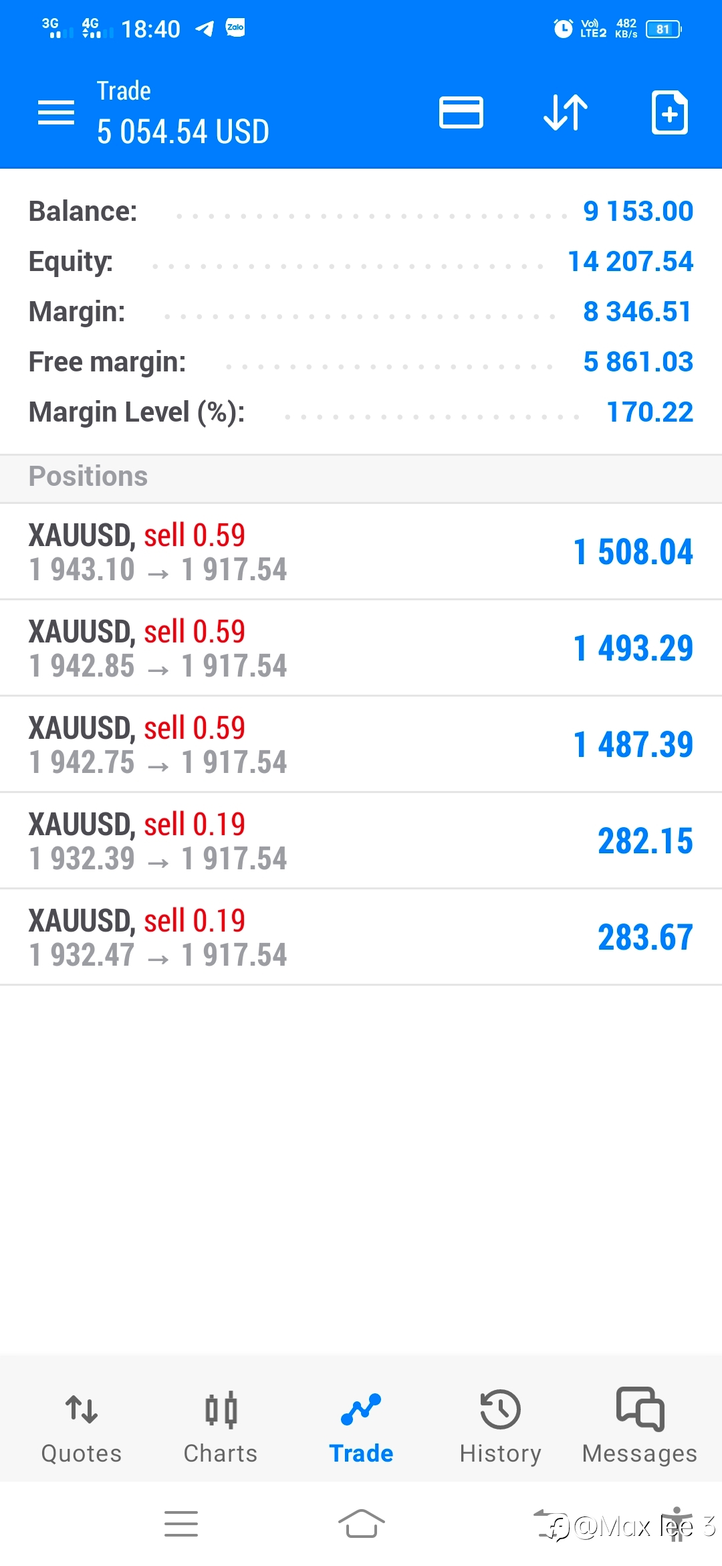
Task: Tap the sort positions arrows icon
Action: click(566, 112)
